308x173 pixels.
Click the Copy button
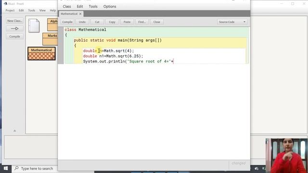point(112,22)
